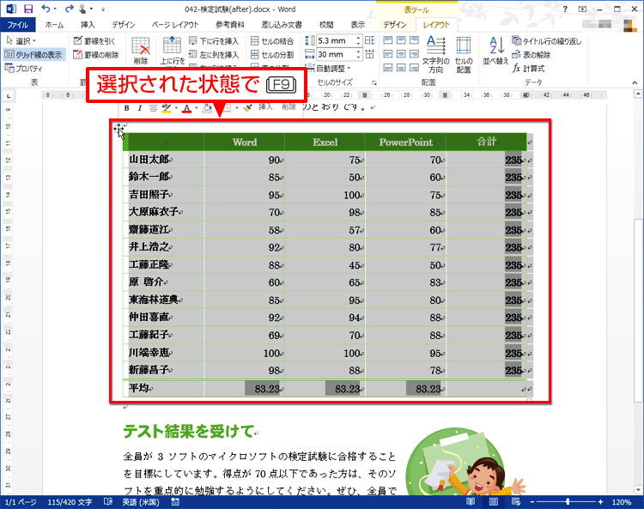Undo the last action
Screen dimensions: 644x509
(x=46, y=9)
